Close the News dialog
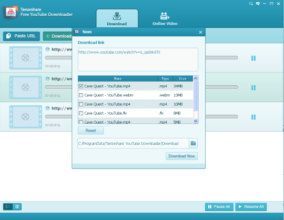The image size is (284, 220). pos(200,32)
